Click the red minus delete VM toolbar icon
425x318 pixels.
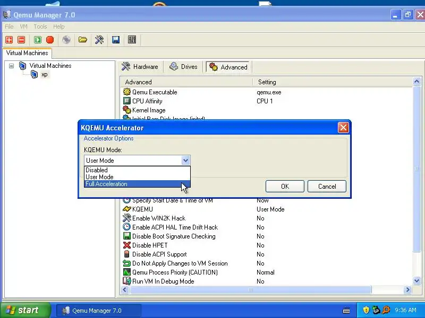[21, 40]
